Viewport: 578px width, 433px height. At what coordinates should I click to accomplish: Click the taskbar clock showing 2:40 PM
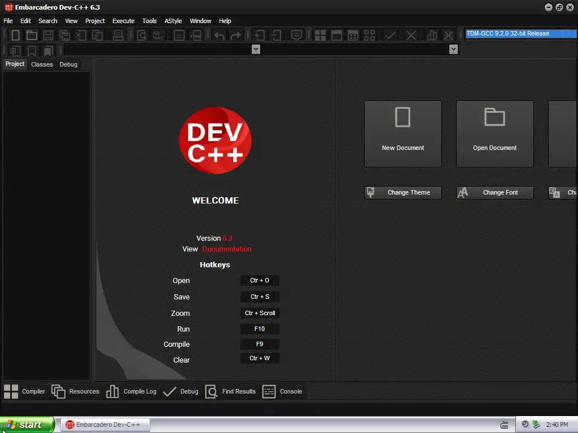(x=557, y=425)
